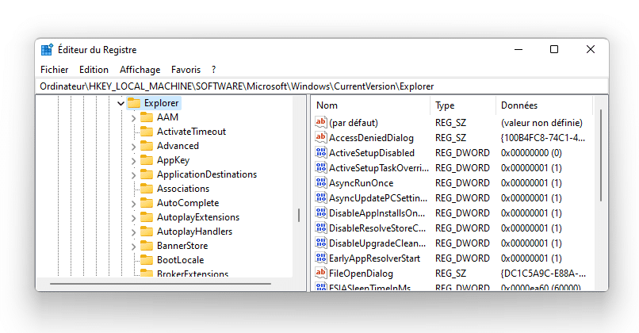Click the string icon of AccessDeniedDialog
Viewport: 639px width, 333px height.
[321, 137]
